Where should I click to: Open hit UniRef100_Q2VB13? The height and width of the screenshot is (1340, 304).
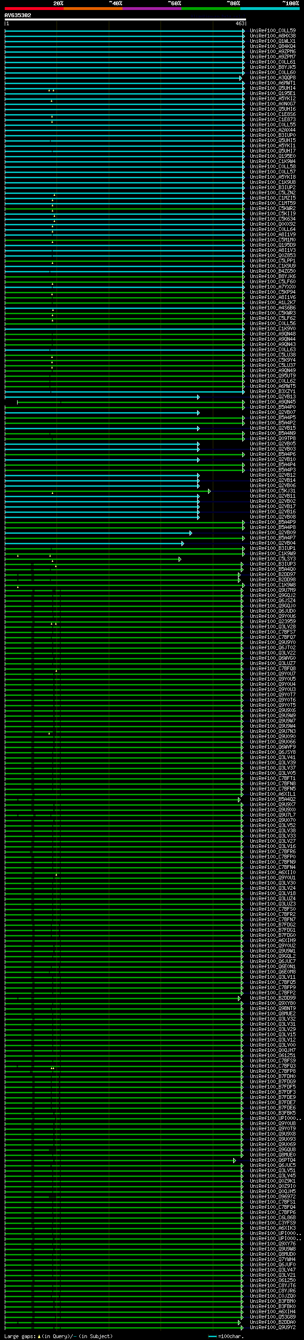272,397
